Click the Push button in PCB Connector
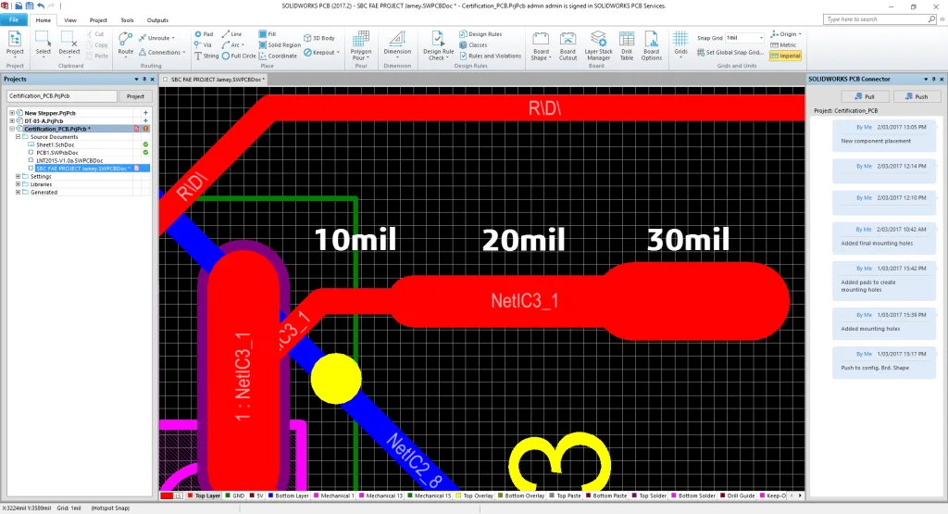Screen dimensions: 948x514 (916, 96)
